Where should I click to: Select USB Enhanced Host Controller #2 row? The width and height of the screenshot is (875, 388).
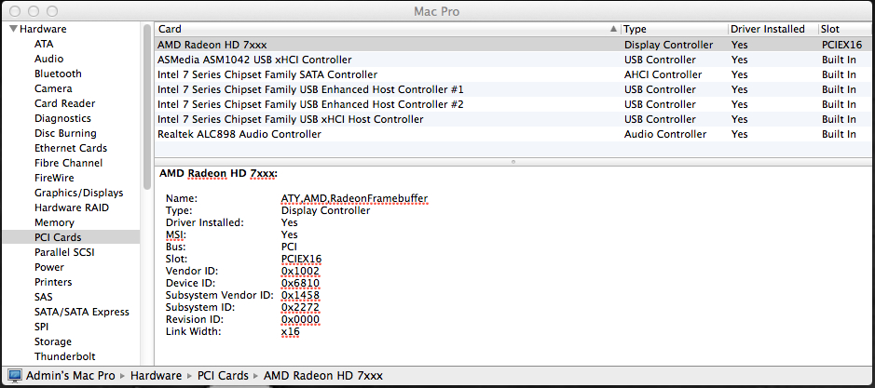coord(514,104)
